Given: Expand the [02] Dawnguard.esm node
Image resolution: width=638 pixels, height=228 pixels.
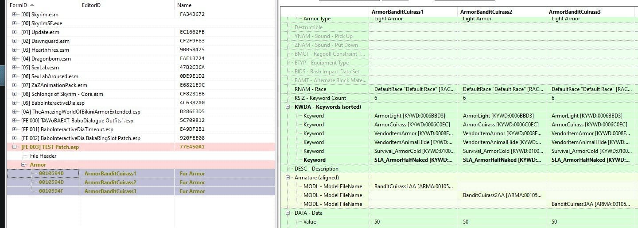Looking at the screenshot, I should point(15,41).
